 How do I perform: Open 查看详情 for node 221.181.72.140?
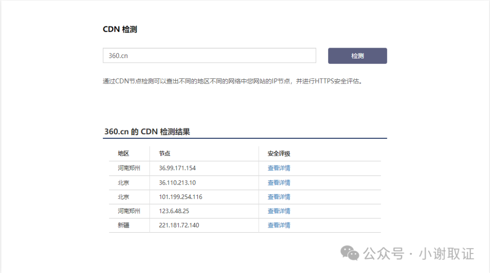tap(279, 225)
